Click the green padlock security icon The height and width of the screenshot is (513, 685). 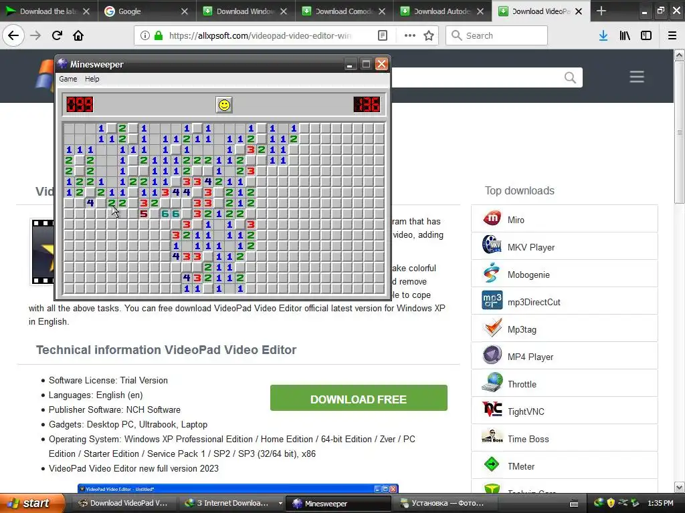tap(159, 35)
